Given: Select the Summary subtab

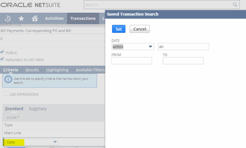Looking at the screenshot, I should click(38, 108).
